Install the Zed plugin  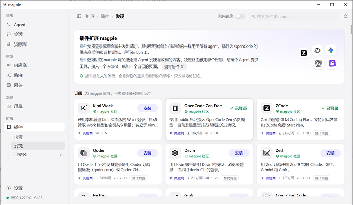pos(330,153)
